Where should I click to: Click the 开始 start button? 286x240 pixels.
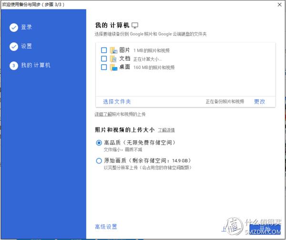point(265,229)
